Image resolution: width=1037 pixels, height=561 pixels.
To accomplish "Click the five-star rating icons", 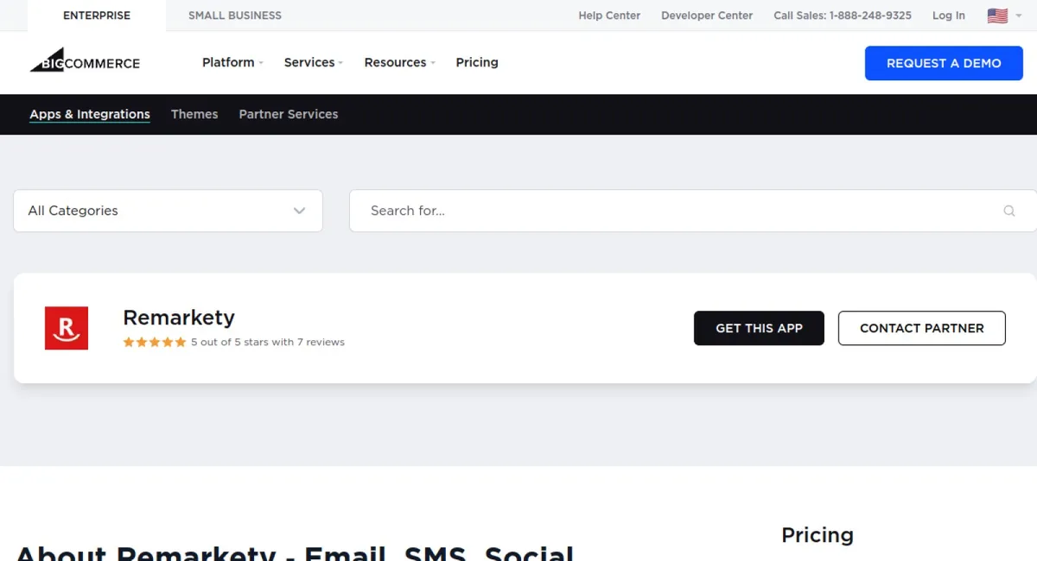I will pyautogui.click(x=155, y=342).
